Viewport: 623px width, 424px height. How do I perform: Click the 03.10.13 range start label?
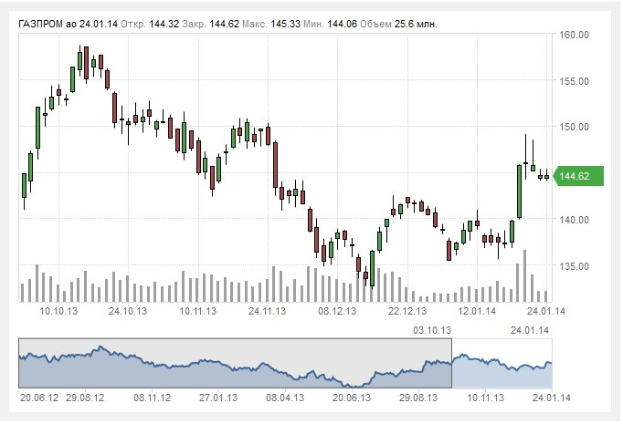coord(432,330)
